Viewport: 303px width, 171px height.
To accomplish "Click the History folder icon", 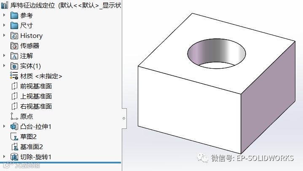I will [x=14, y=36].
